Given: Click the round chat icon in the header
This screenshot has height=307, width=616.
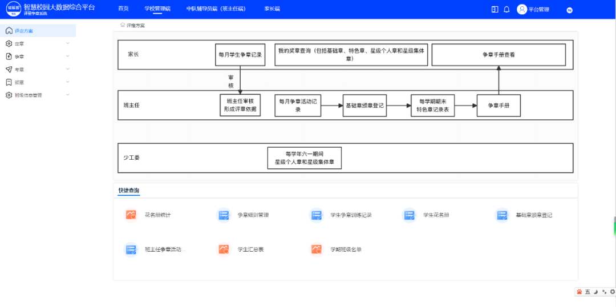Looking at the screenshot, I should click(569, 10).
